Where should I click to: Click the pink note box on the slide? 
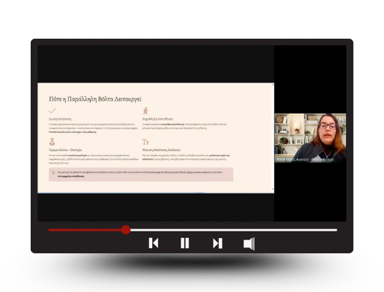coord(141,174)
